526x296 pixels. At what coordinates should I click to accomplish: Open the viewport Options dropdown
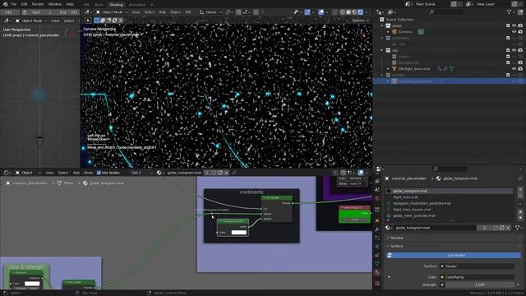[360, 20]
